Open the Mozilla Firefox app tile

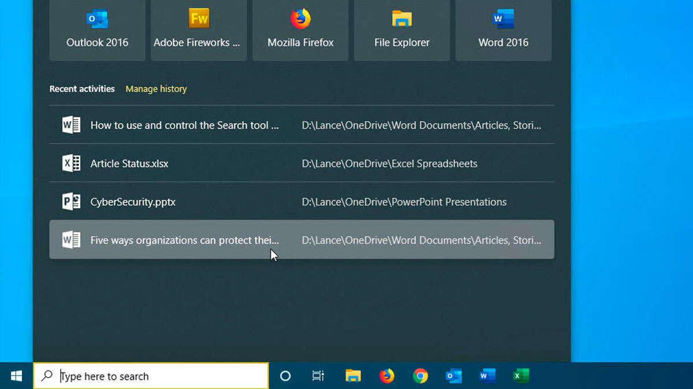tap(300, 30)
